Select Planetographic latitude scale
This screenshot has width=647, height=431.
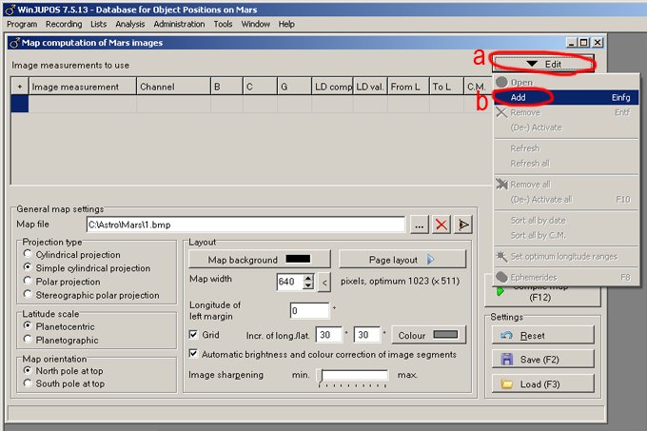27,339
